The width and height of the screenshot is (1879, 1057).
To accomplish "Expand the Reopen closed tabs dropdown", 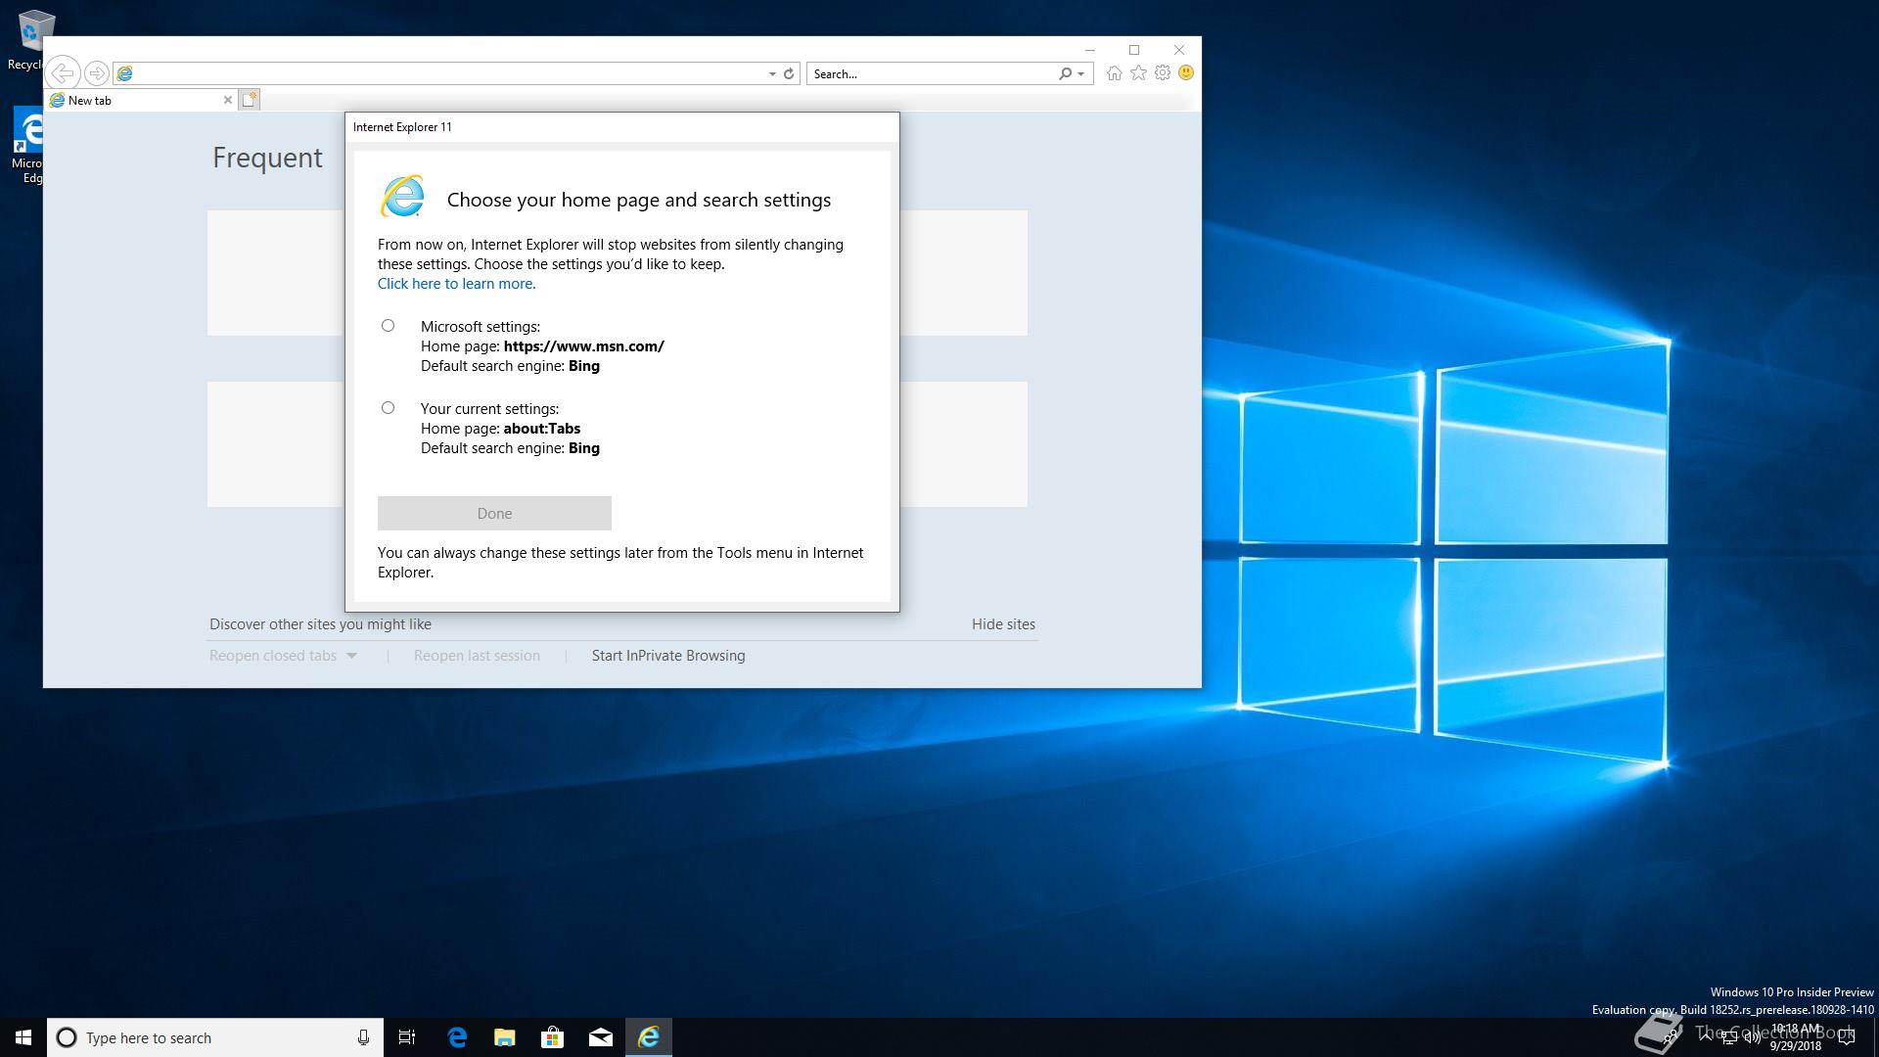I will pos(352,656).
